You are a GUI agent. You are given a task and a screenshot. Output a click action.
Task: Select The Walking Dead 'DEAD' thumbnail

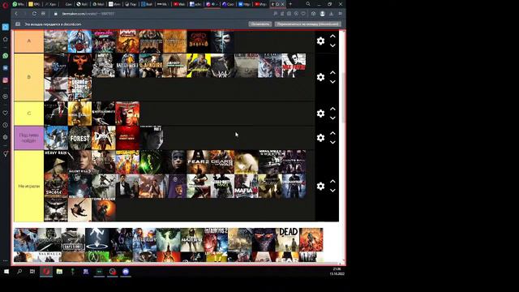tap(287, 240)
